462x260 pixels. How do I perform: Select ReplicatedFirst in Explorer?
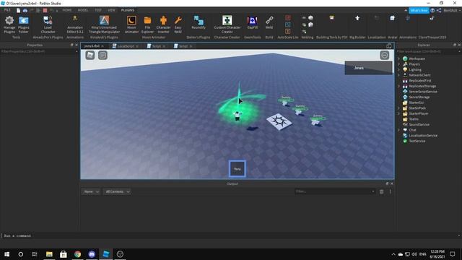tap(419, 80)
